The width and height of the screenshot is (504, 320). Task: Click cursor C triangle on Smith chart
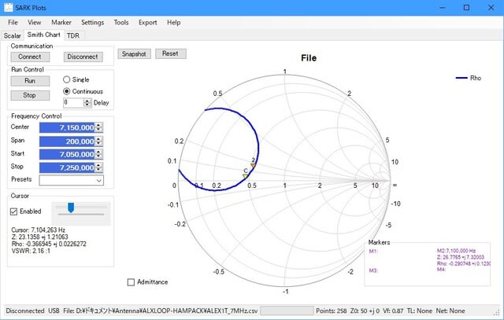[245, 176]
